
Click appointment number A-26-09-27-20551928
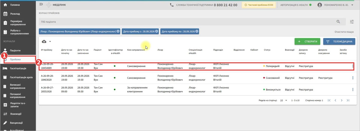point(47,90)
